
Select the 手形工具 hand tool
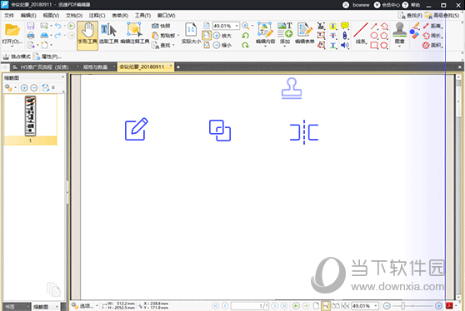point(87,36)
